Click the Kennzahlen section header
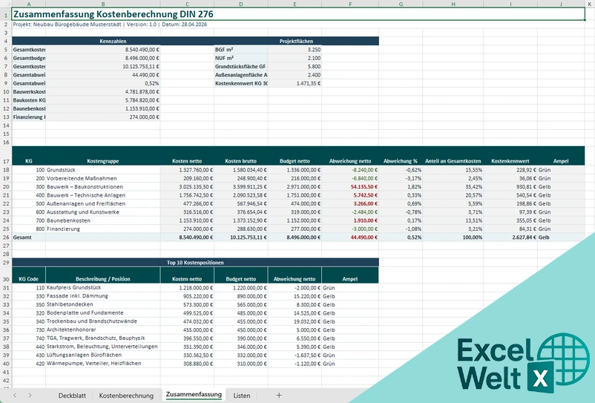 click(x=114, y=41)
